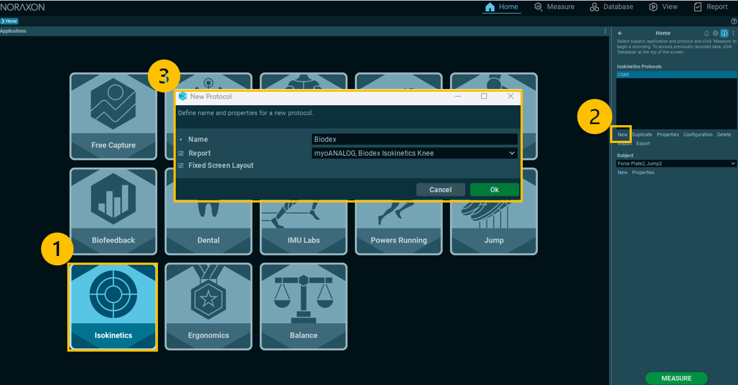Go to the Database tab
Image resolution: width=738 pixels, height=385 pixels.
coord(611,7)
